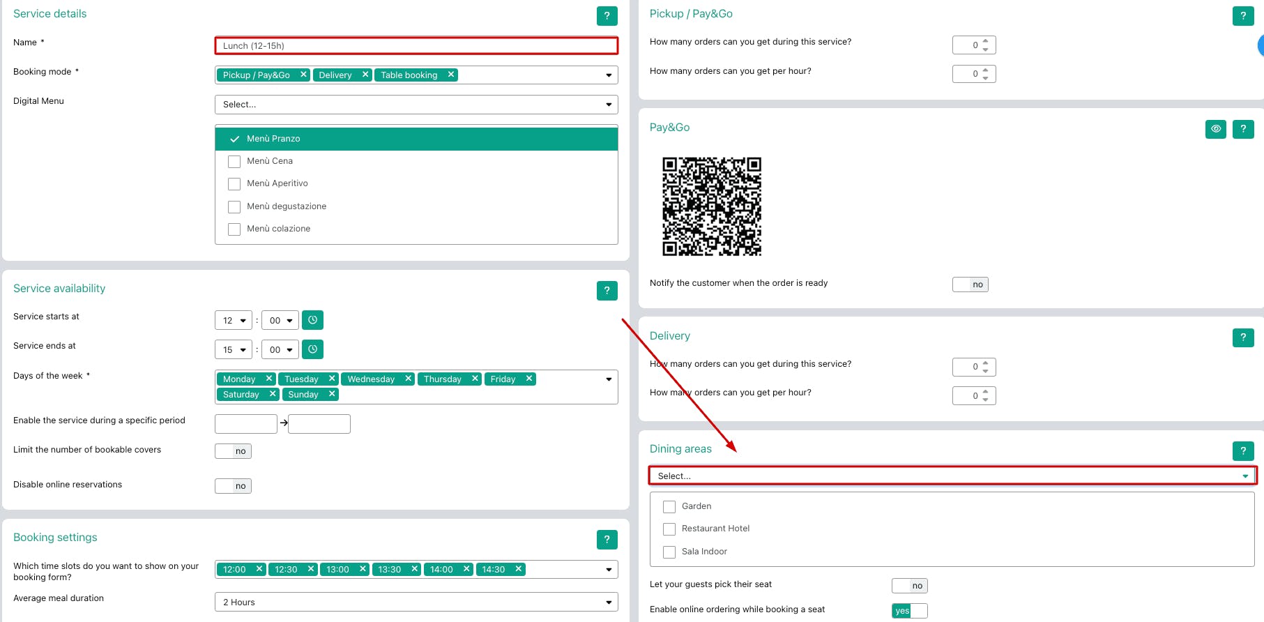Remove the 12:30 time slot tag
Image resolution: width=1264 pixels, height=622 pixels.
tap(311, 569)
